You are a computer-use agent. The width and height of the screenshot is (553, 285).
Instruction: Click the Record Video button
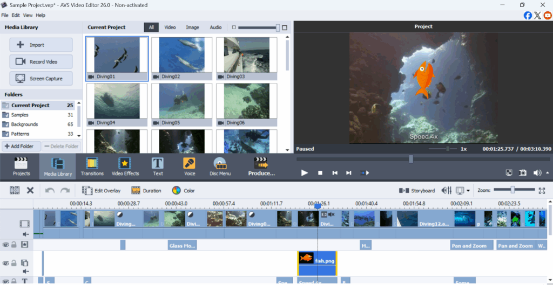point(41,61)
